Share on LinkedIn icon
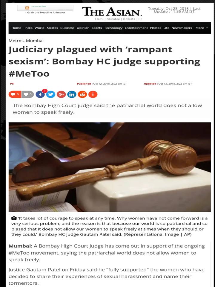Viewport: 215px width, 287px height. [x=72, y=94]
